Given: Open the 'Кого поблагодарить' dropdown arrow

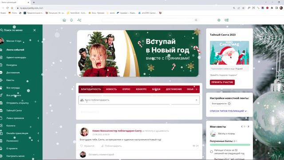Looking at the screenshot, I should (x=196, y=100).
